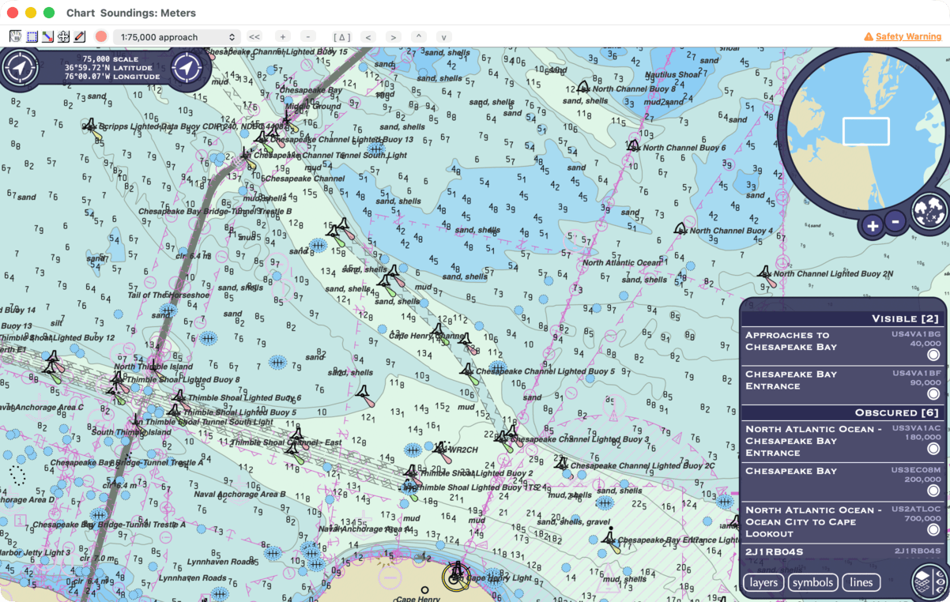Click the US2ATLOC chart code
This screenshot has height=602, width=950.
(x=915, y=510)
